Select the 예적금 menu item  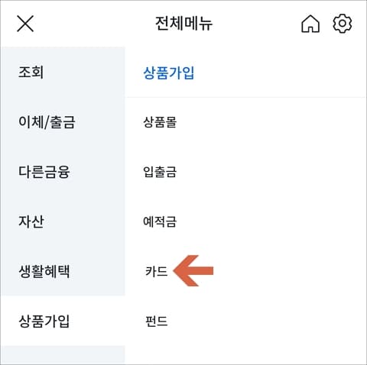point(160,221)
